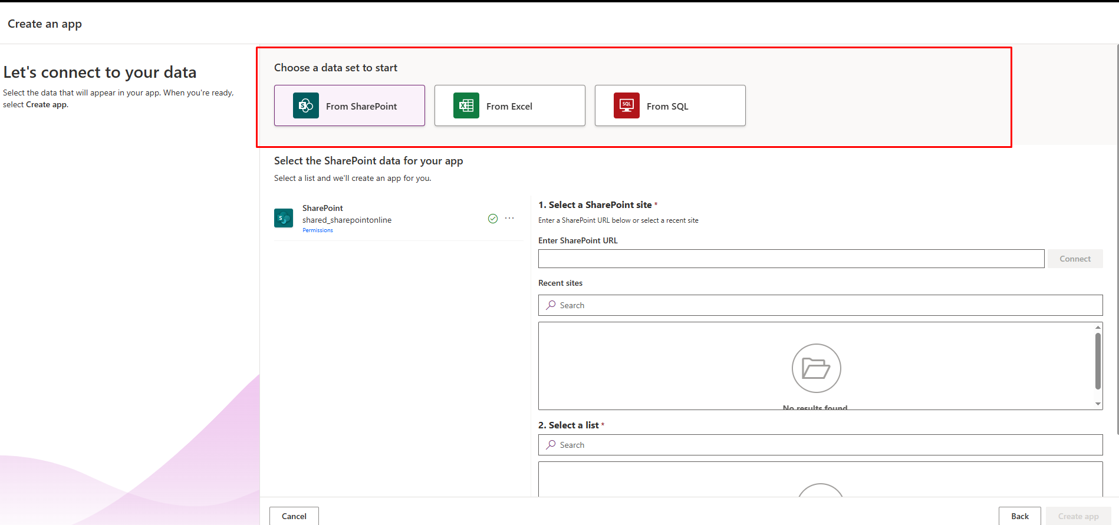The width and height of the screenshot is (1119, 525).
Task: Click the Cancel button
Action: tap(294, 516)
